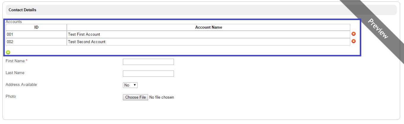Click the Account Name column header

click(208, 27)
